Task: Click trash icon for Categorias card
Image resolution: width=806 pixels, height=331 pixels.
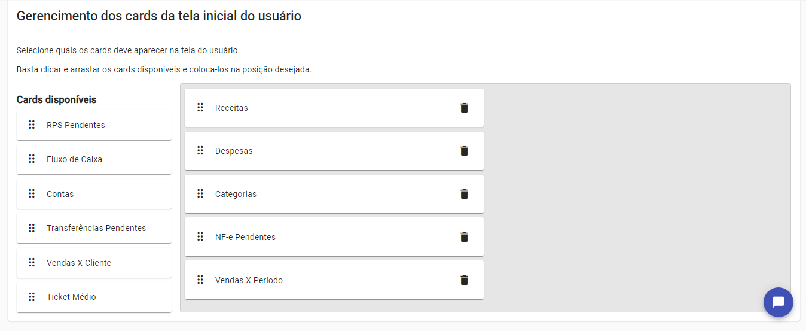Action: [x=464, y=194]
